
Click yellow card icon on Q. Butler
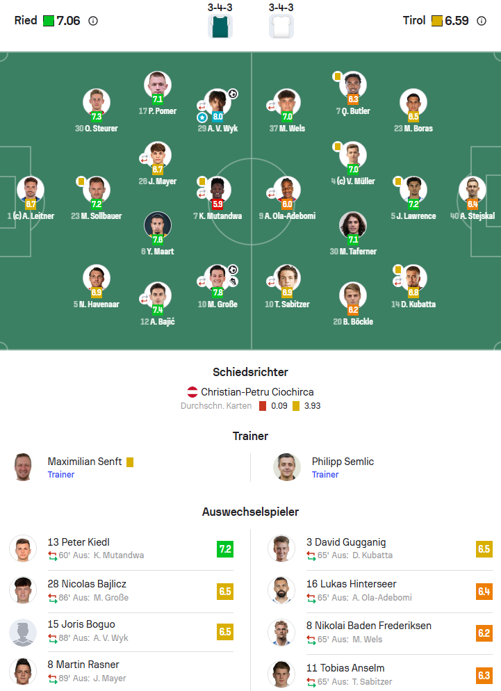click(337, 76)
